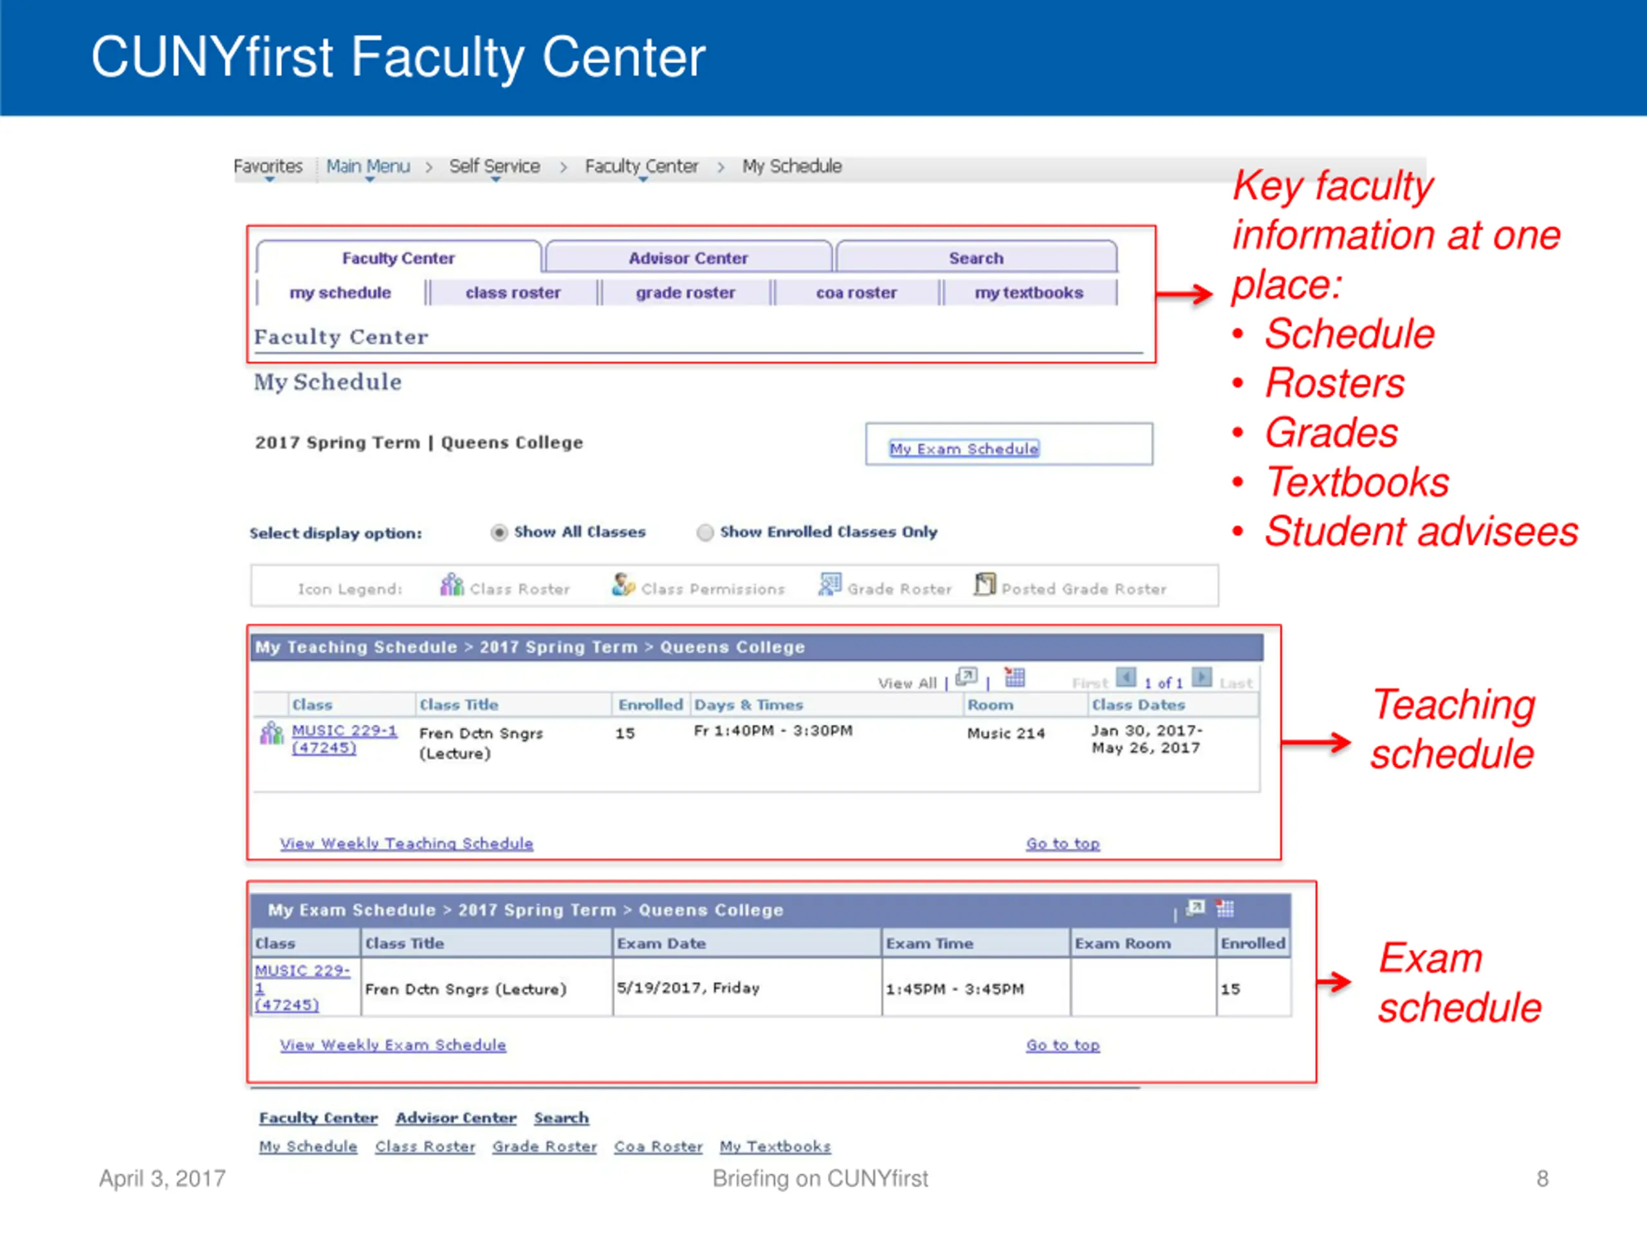Open exam schedule in new window icon
This screenshot has width=1647, height=1235.
point(1195,908)
